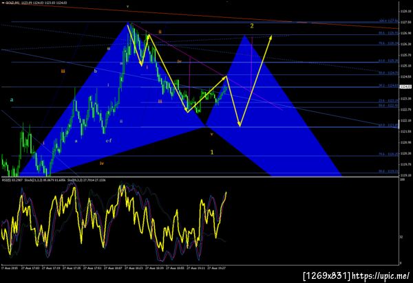Click the 27 Aug 19:27 time axis label
The image size is (413, 283).
tap(217, 269)
